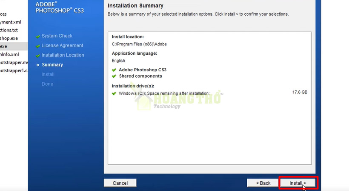Select the file ending in nInfo.xml in the background window
349x191 pixels.
[x=9, y=54]
